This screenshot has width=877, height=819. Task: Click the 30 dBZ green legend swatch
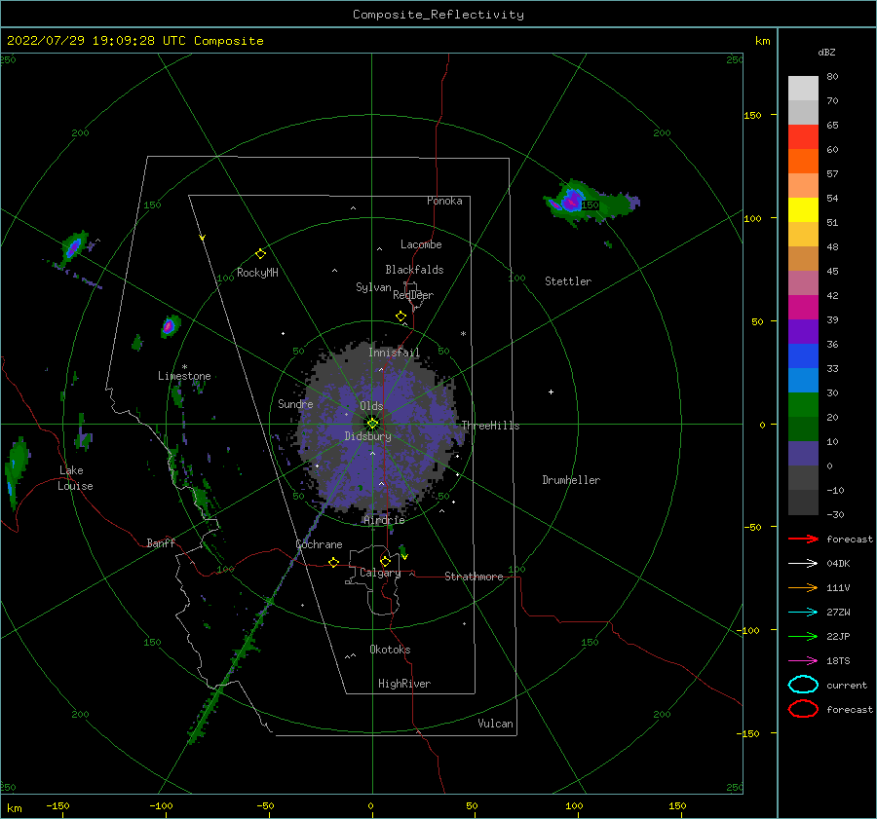click(x=803, y=404)
